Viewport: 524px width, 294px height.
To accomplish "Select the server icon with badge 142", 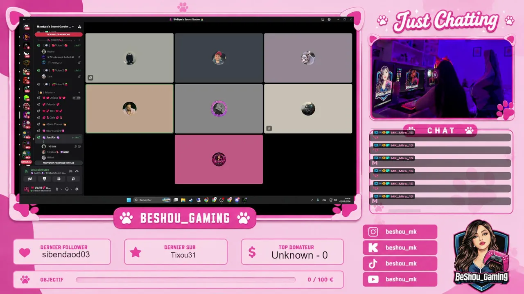I will click(27, 53).
